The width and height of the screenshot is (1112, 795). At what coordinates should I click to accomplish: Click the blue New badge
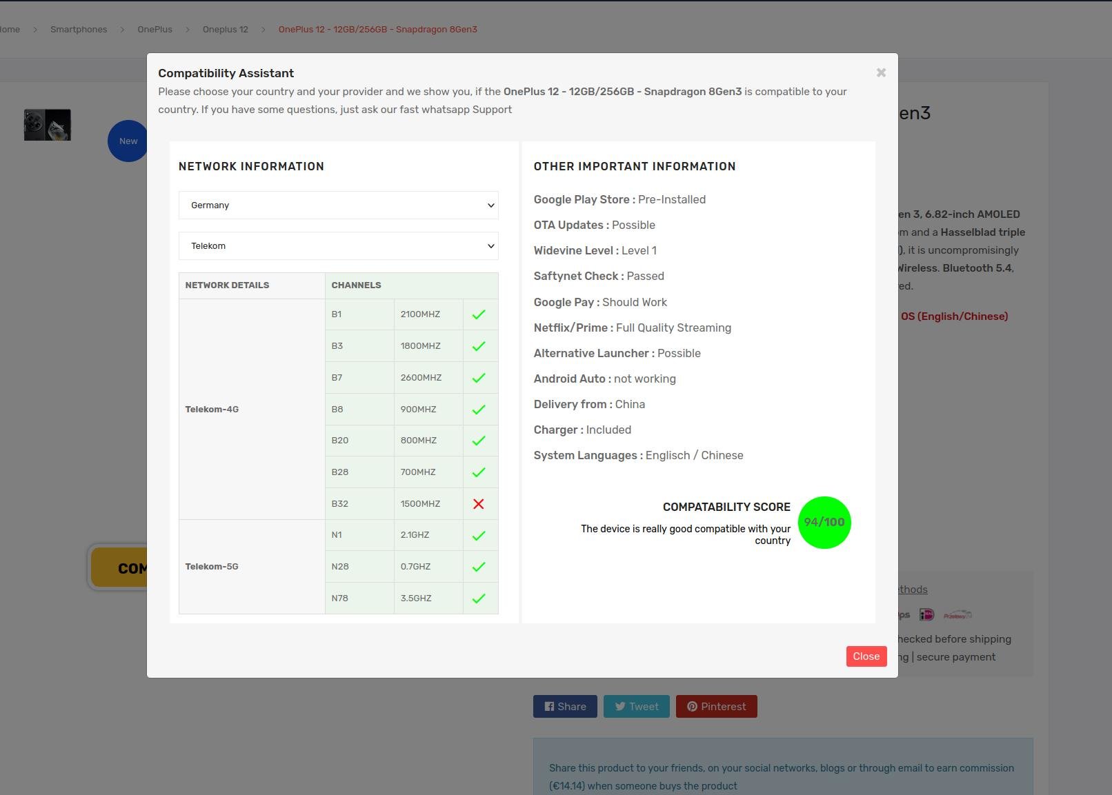(x=128, y=141)
